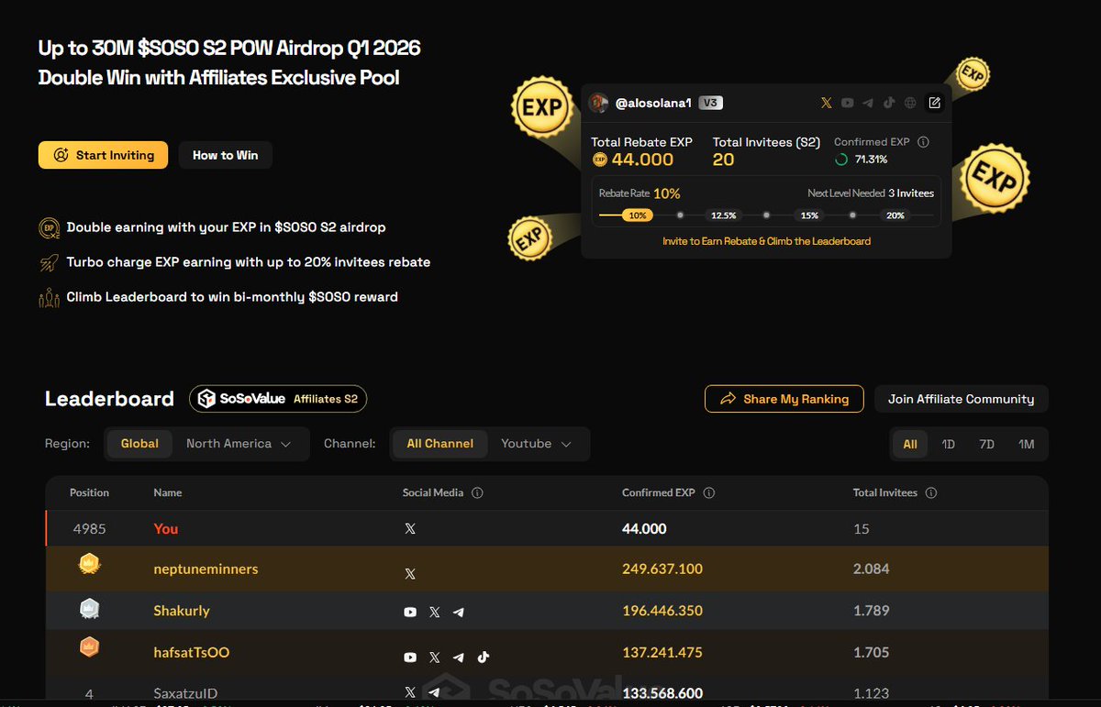Click the Name column header
Screen dimensions: 1101x707
pyautogui.click(x=168, y=492)
